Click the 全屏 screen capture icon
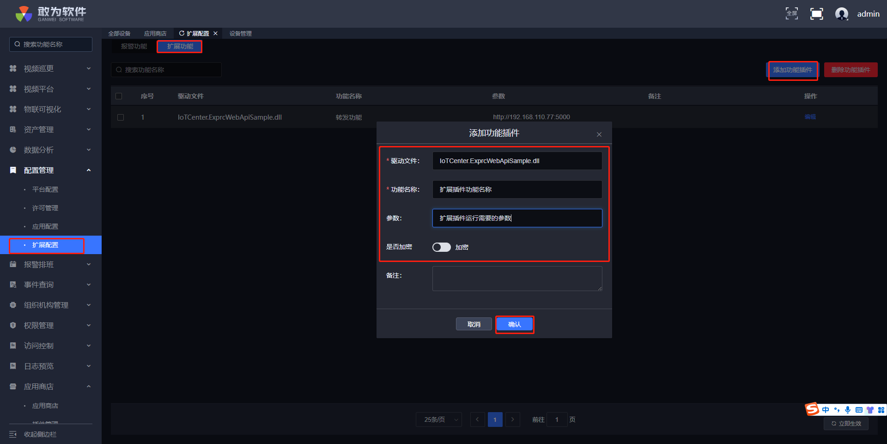887x444 pixels. tap(791, 14)
